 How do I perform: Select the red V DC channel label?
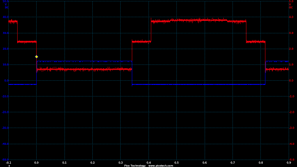pyautogui.click(x=291, y=6)
